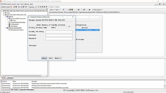Open the Tools menu
The width and height of the screenshot is (166, 93).
[x=22, y=4]
